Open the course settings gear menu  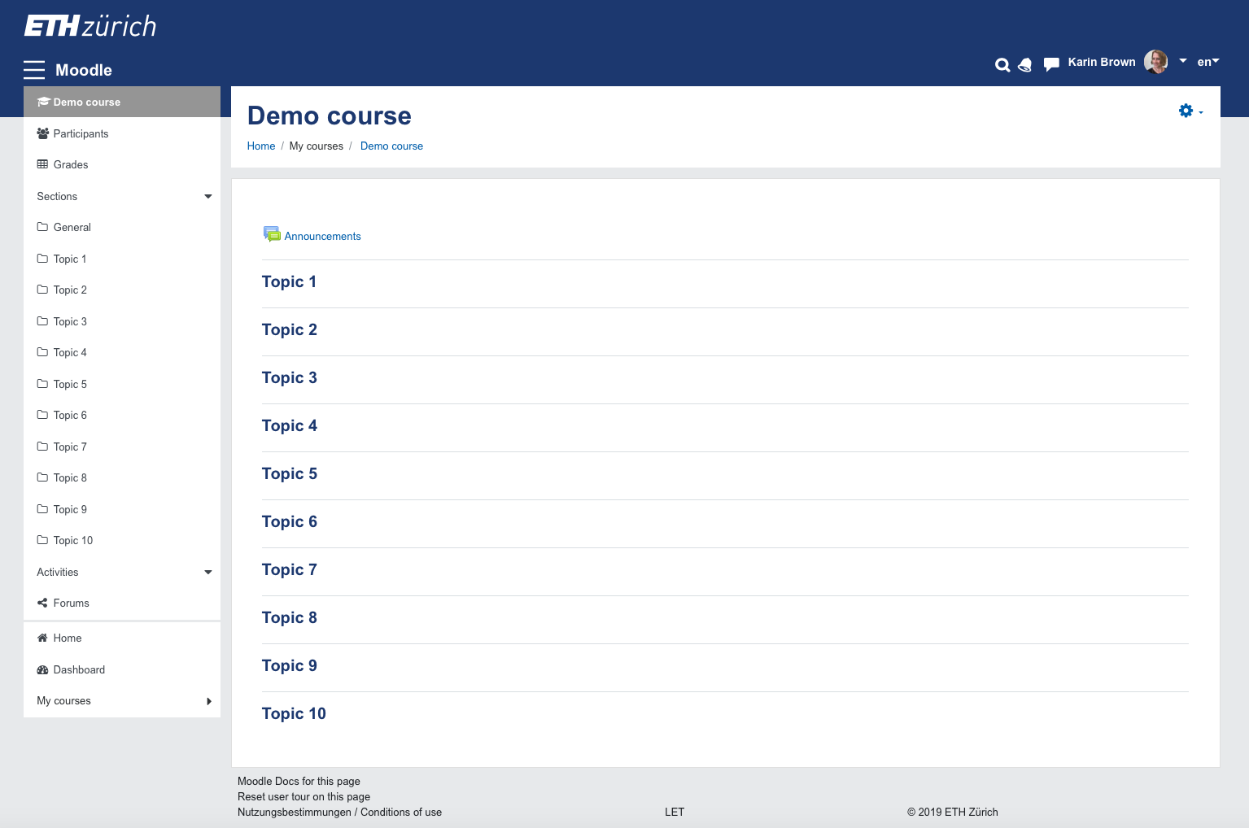tap(1190, 111)
